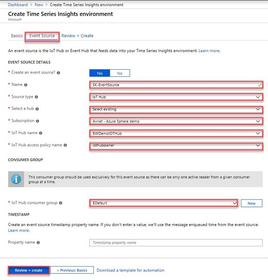Click info icon beside IoT Hub consumer group
268x280 pixels.
60,203
